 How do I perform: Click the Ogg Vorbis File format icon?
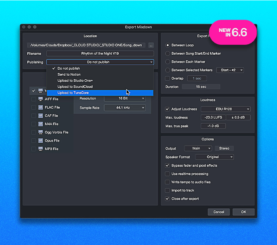[40, 132]
